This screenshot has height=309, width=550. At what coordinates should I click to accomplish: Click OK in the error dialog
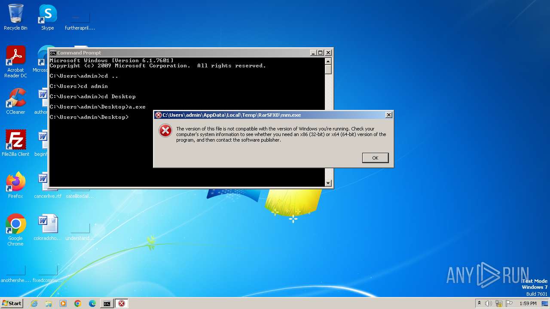(375, 158)
